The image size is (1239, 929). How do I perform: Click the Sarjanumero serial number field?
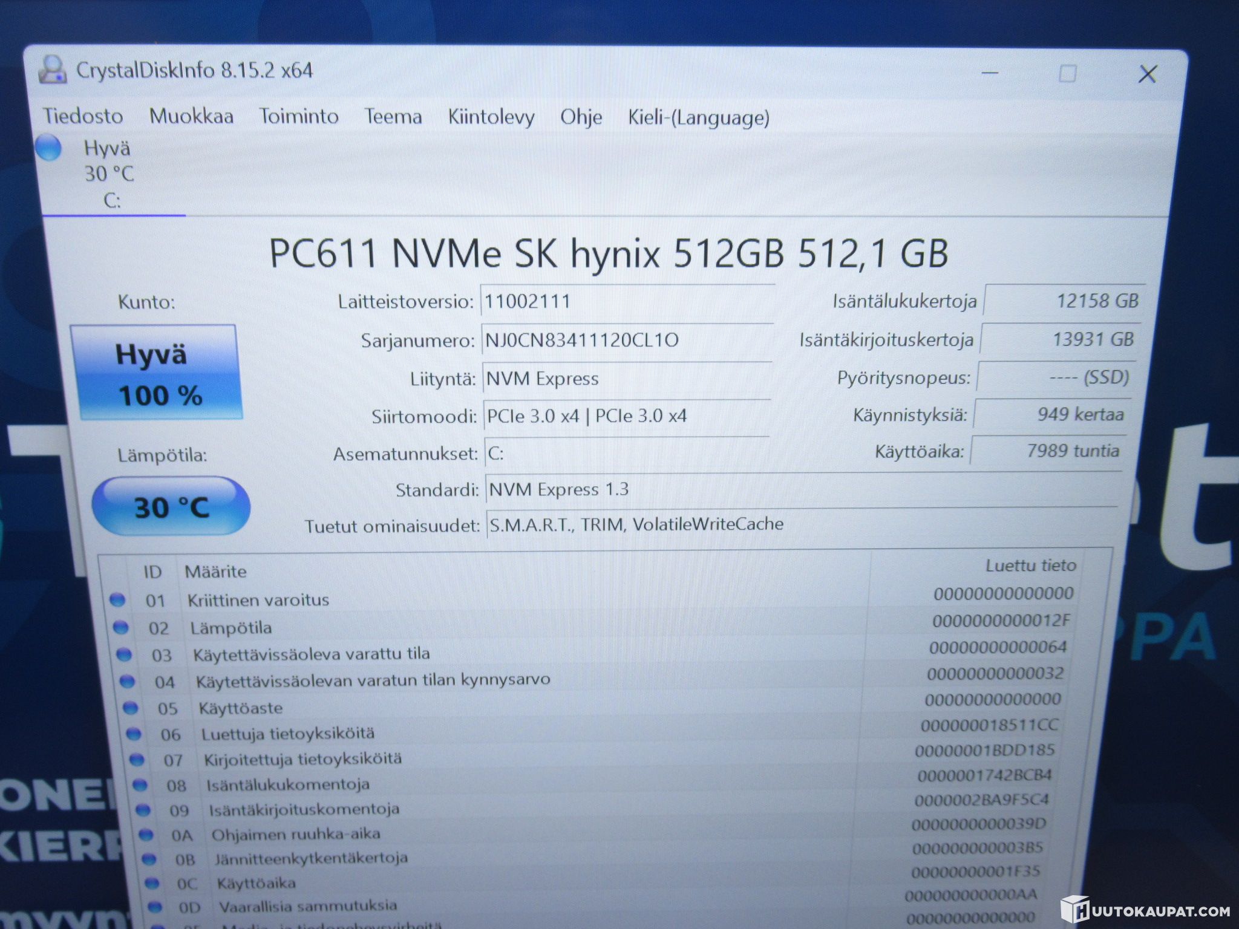pos(628,340)
